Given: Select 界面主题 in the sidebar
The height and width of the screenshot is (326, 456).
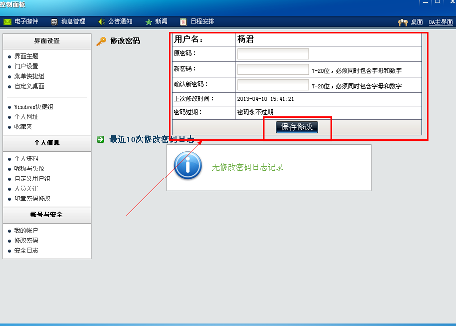Looking at the screenshot, I should coord(26,56).
